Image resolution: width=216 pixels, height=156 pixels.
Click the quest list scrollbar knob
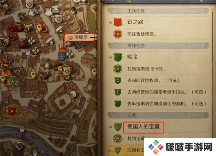[x=213, y=11]
